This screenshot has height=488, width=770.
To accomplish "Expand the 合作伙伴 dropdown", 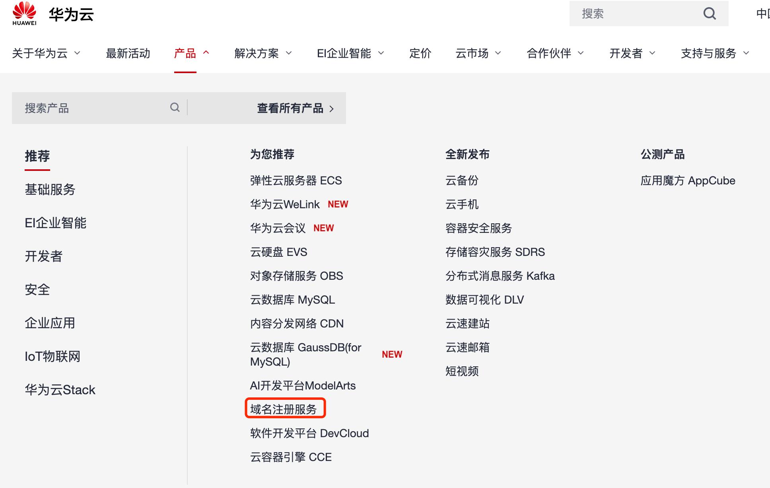I will point(550,54).
